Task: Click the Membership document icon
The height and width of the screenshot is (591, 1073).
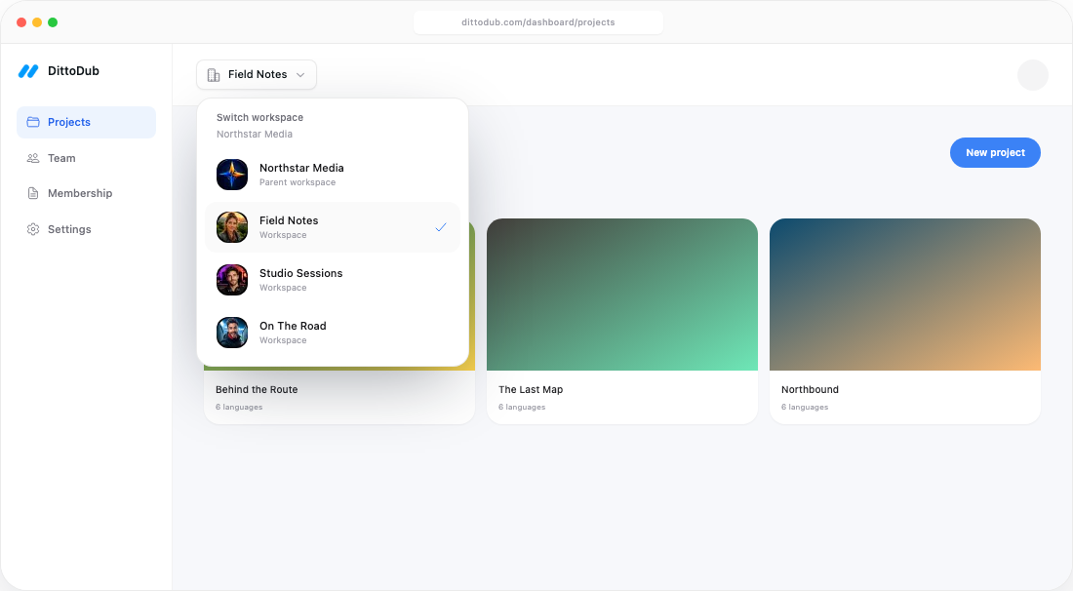Action: [x=33, y=193]
